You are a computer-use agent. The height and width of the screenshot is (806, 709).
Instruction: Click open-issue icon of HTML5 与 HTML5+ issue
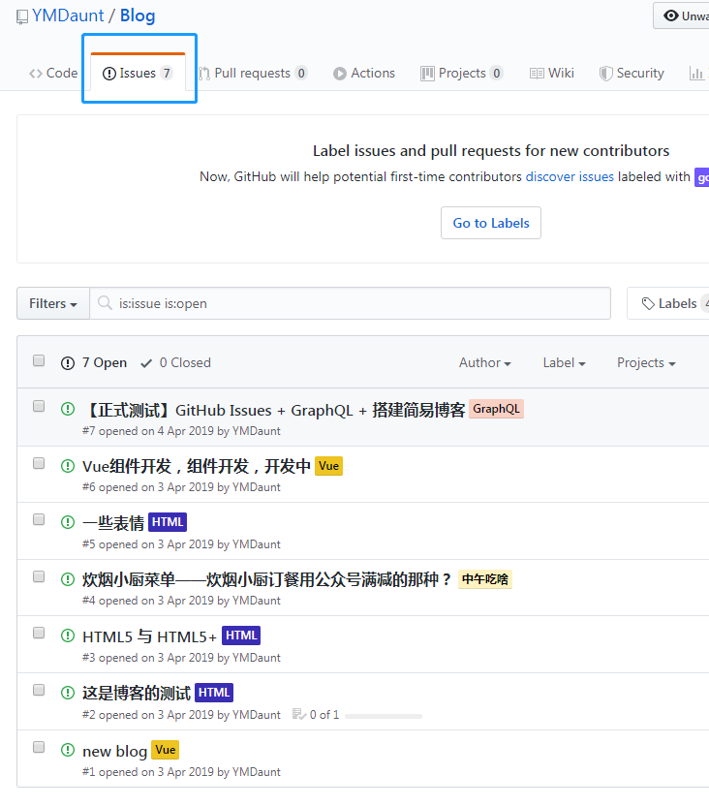coord(68,635)
